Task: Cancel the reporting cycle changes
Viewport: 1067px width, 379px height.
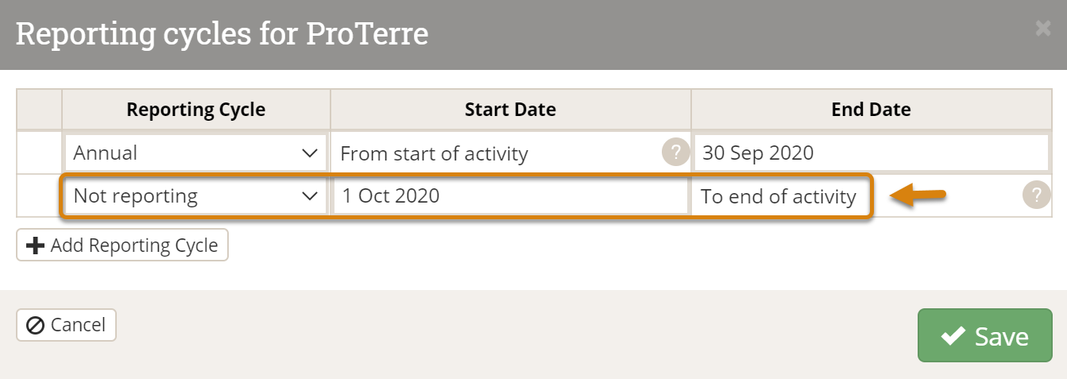Action: point(67,325)
